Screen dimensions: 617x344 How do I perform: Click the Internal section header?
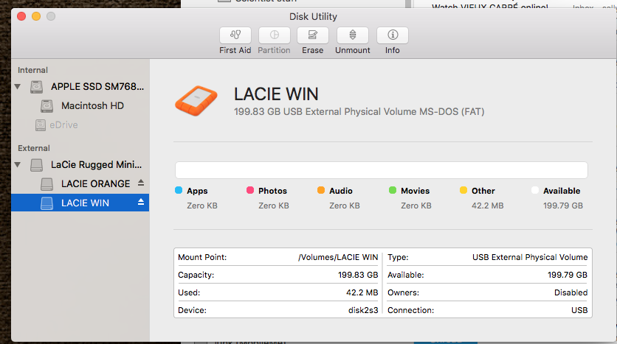pos(32,70)
